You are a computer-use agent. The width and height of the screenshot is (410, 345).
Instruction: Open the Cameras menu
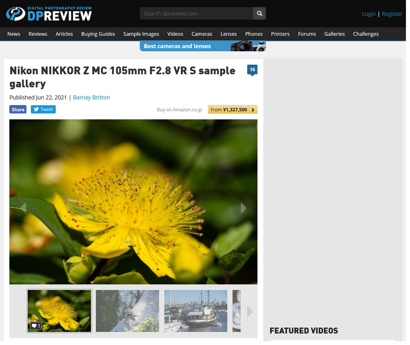coord(202,34)
